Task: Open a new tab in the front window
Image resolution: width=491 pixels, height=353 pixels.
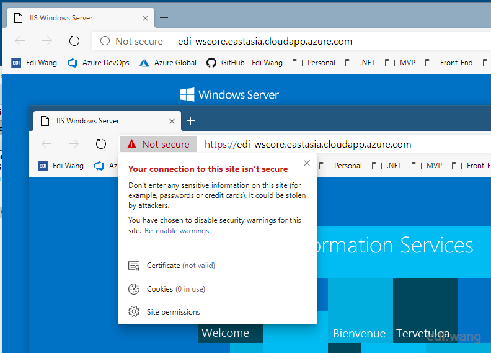Action: pyautogui.click(x=191, y=121)
